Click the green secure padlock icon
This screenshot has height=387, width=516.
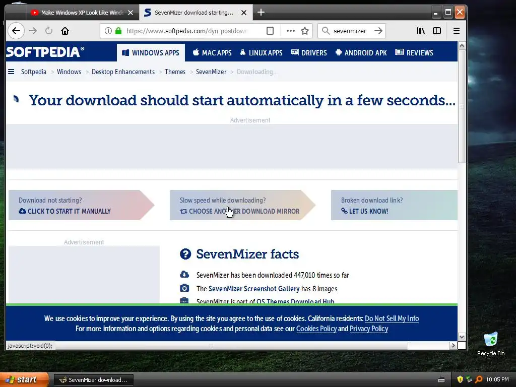pos(118,31)
